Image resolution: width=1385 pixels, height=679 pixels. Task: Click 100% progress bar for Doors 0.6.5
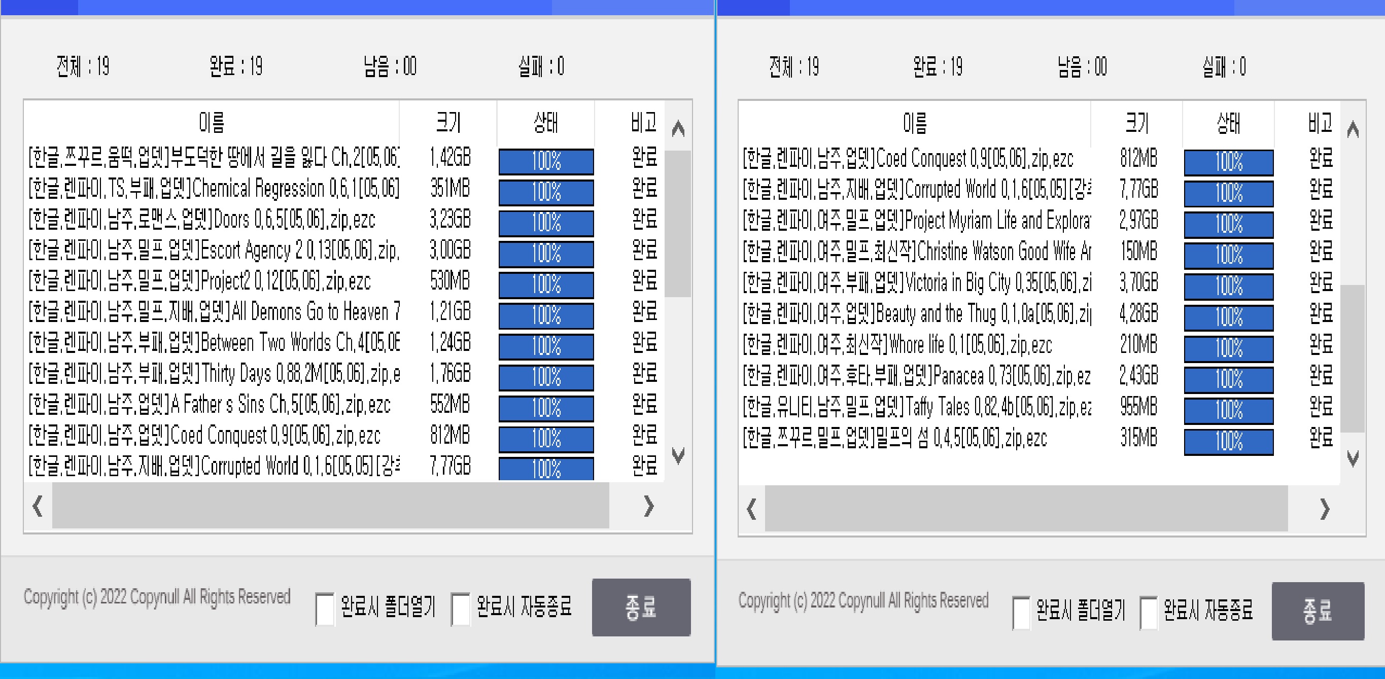546,223
